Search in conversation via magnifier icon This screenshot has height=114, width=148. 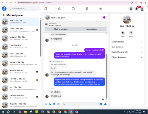131,33
